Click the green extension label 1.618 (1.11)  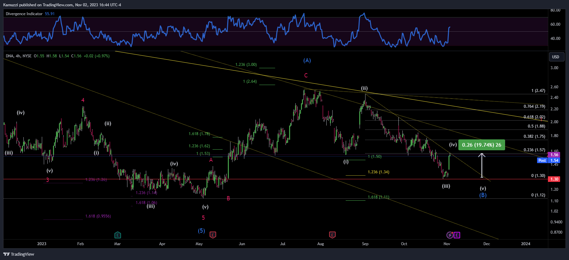[378, 197]
